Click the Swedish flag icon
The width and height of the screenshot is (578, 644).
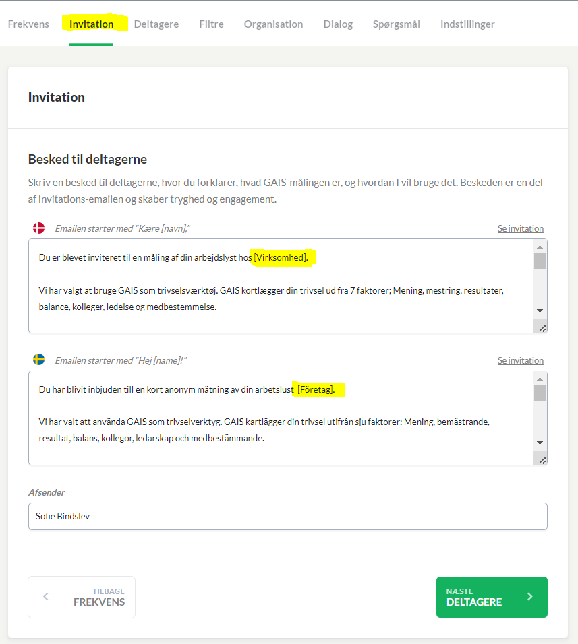point(38,360)
